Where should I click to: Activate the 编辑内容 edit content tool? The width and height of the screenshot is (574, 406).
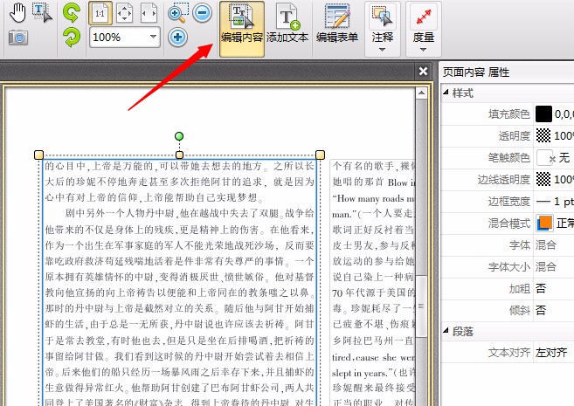[x=242, y=26]
